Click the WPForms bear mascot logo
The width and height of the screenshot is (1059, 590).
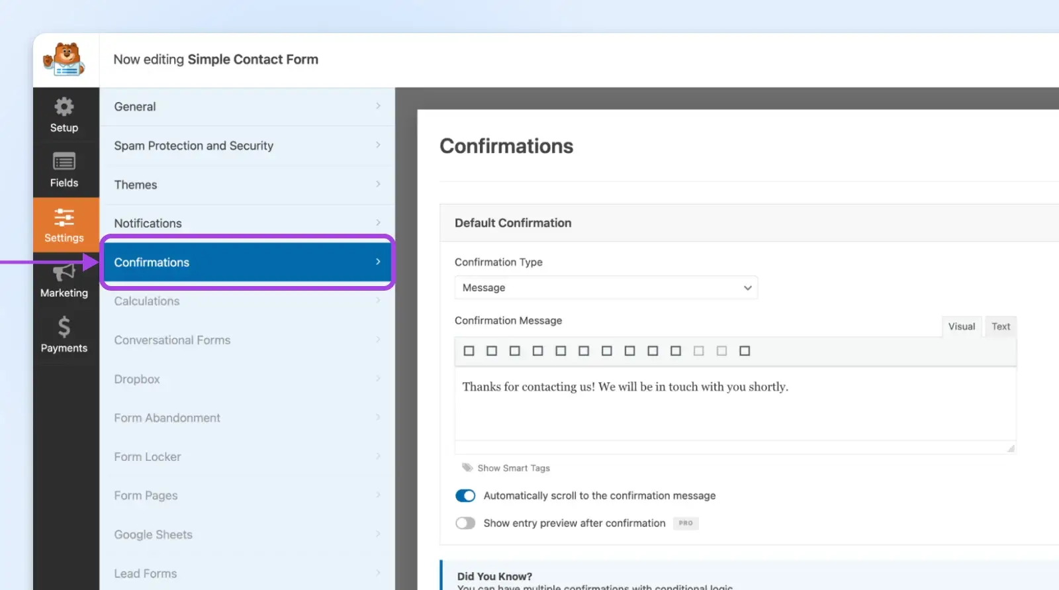[x=64, y=60]
